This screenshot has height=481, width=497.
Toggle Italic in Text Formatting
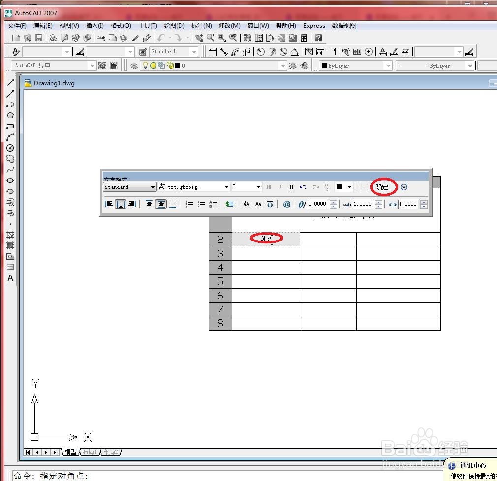click(x=280, y=187)
